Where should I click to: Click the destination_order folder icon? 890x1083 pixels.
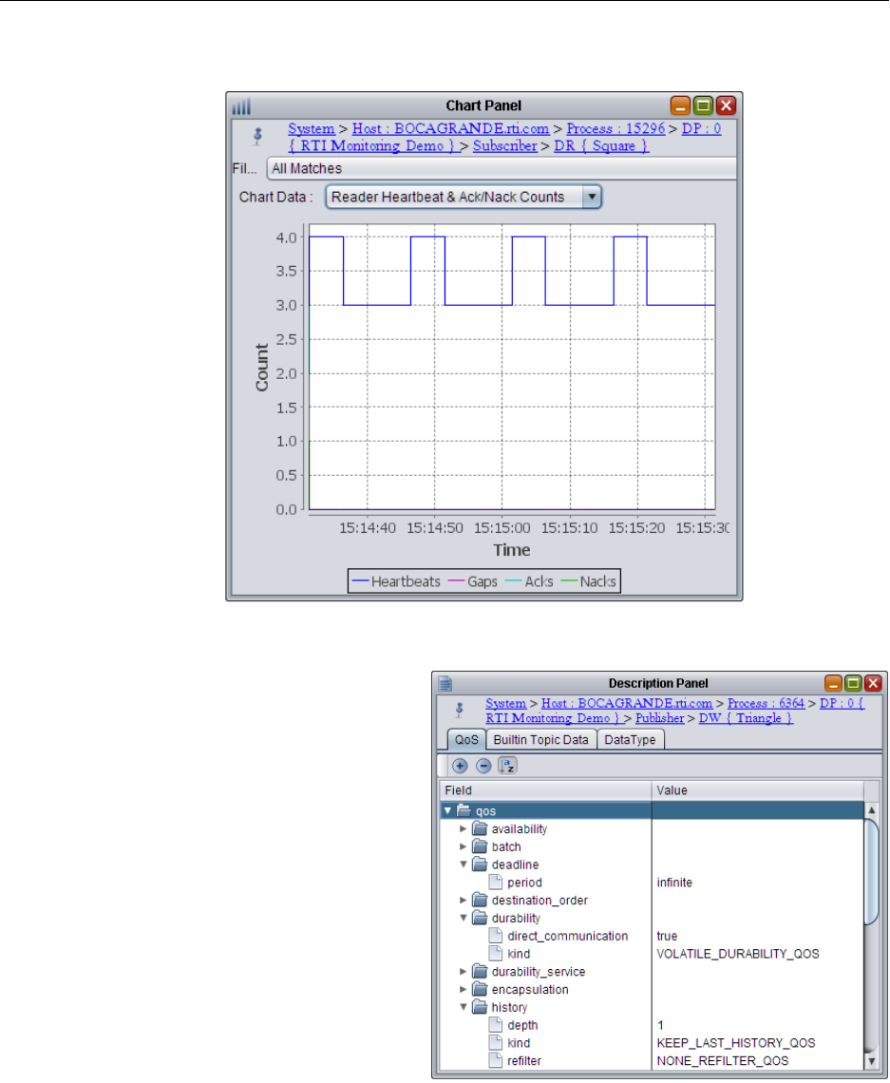[480, 901]
